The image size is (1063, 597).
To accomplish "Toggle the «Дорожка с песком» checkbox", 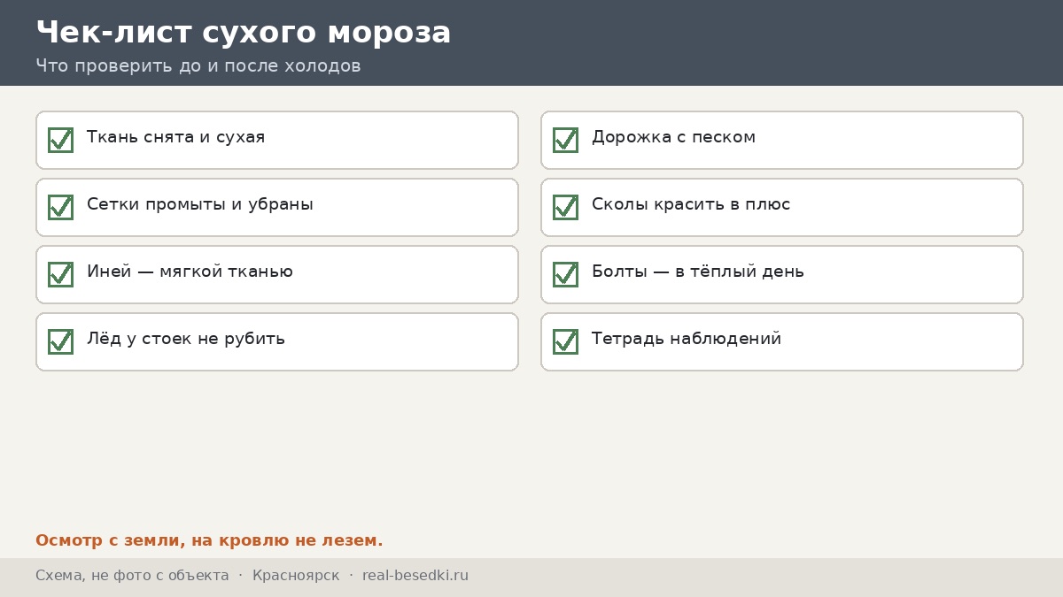I will (x=565, y=140).
